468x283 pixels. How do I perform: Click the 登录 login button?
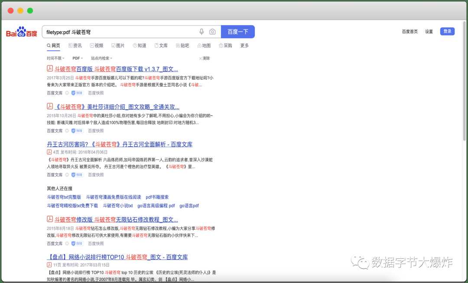click(447, 31)
